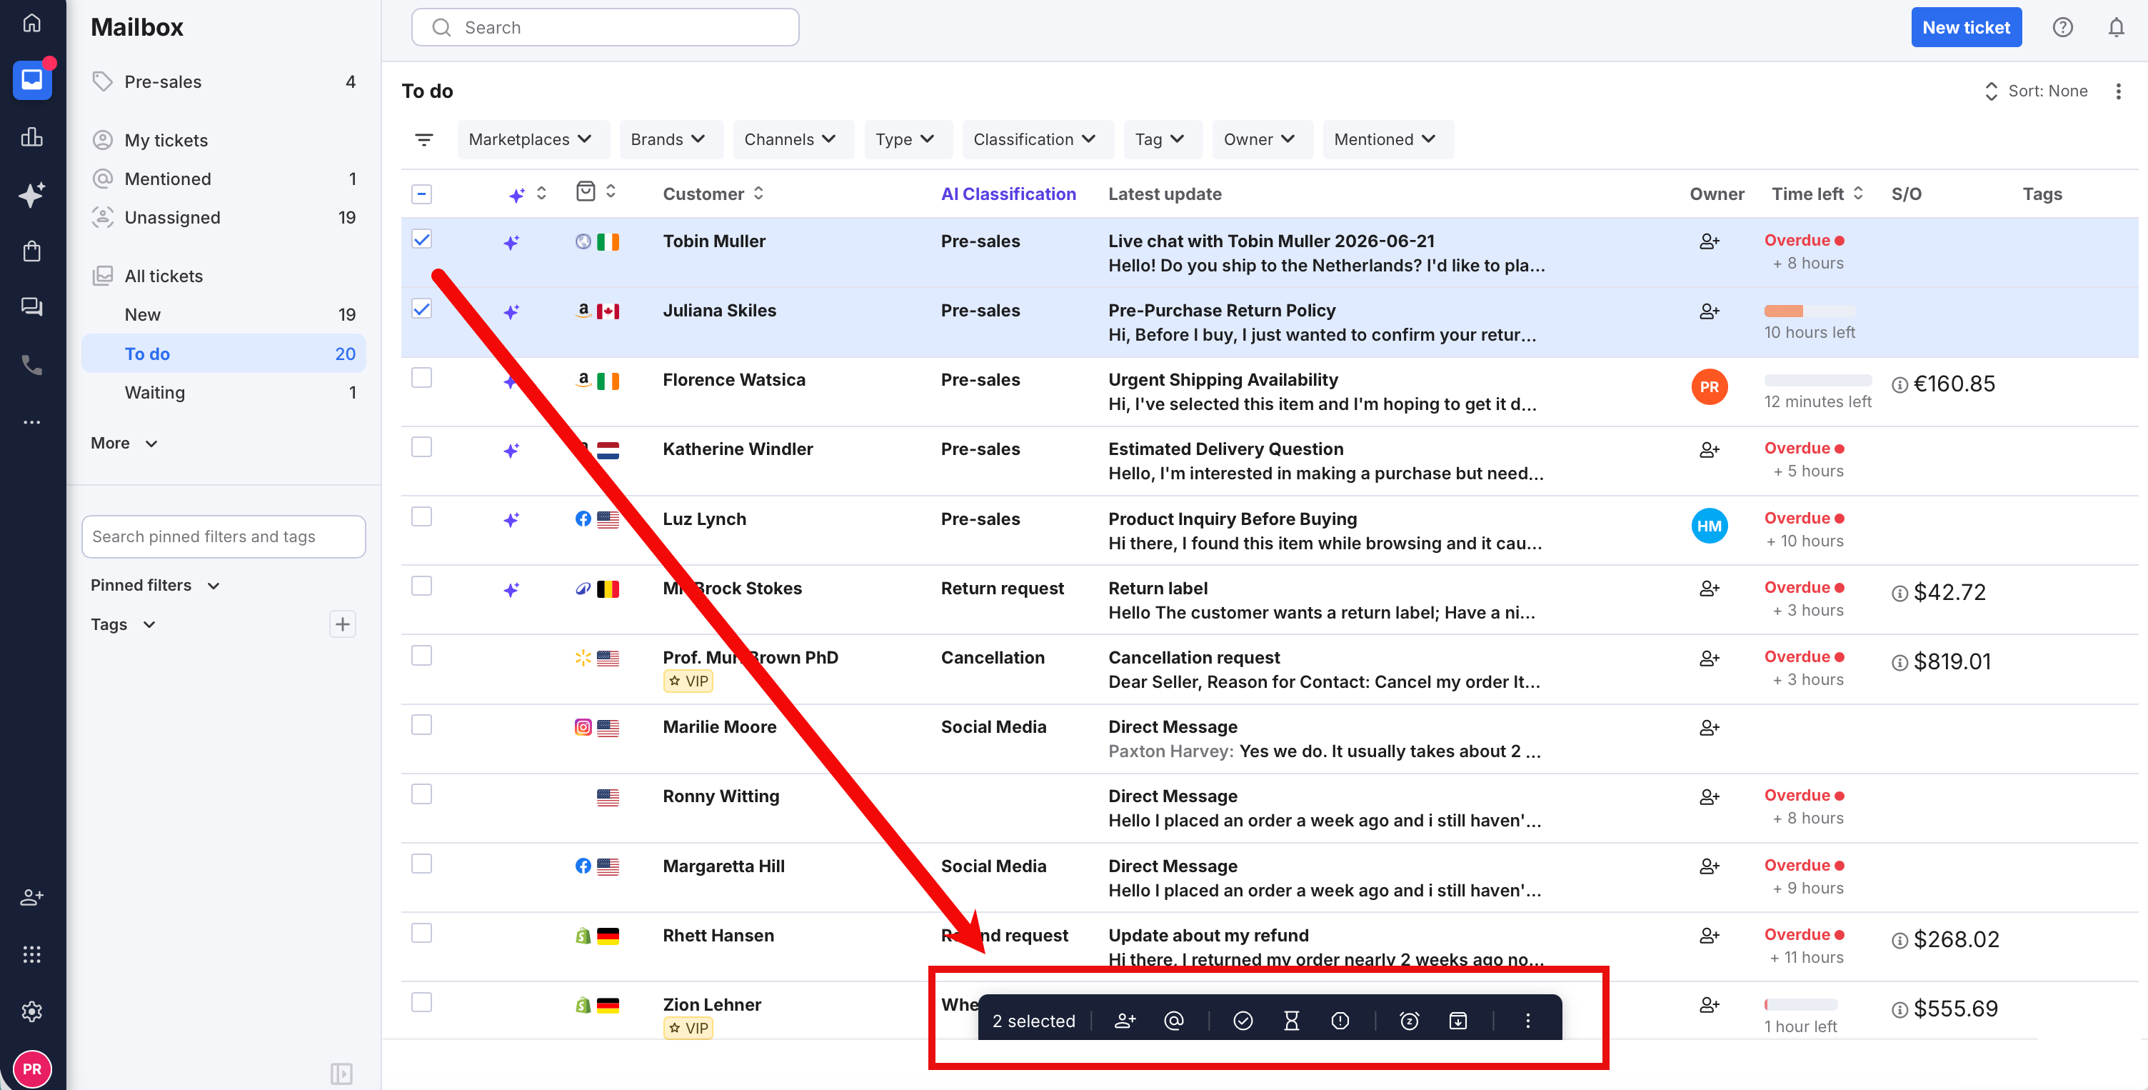Select the Katherine Windler ticket checkbox

[x=422, y=447]
